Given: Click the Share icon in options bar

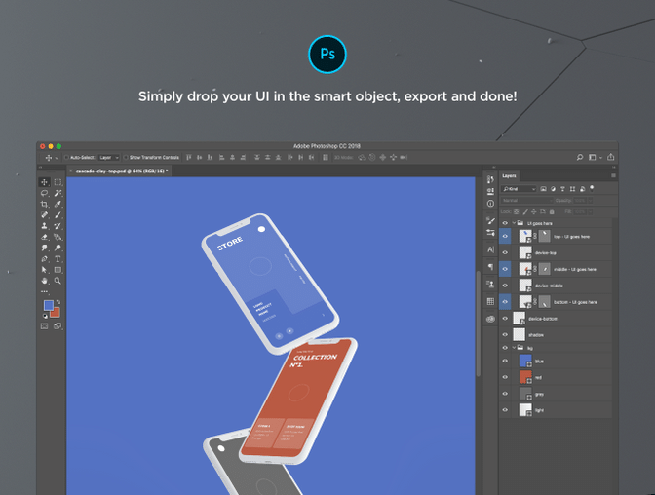Looking at the screenshot, I should (610, 156).
